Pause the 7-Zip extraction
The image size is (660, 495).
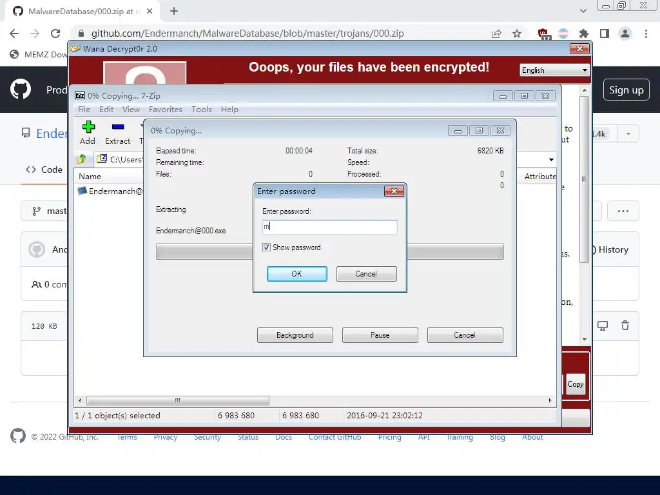coord(380,335)
